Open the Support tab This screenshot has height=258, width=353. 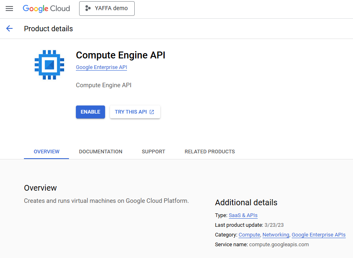pos(153,152)
